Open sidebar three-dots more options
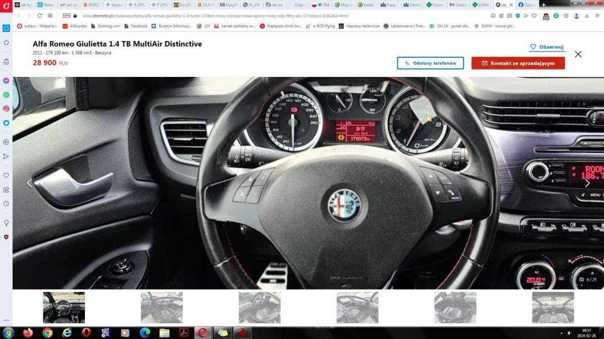The height and width of the screenshot is (339, 604). coord(6,320)
